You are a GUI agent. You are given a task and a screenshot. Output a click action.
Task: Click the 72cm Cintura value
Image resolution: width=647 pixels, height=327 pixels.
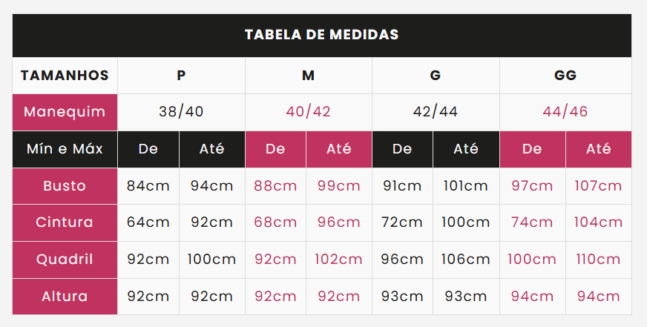[402, 222]
